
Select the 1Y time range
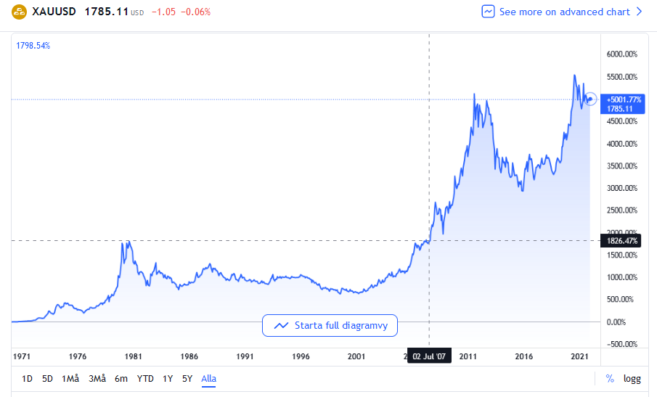click(x=168, y=378)
